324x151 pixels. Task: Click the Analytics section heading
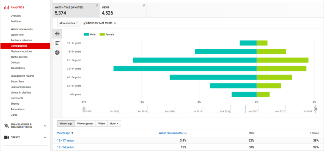[x=17, y=8]
